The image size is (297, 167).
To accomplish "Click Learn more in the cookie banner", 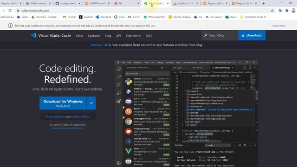I will pyautogui.click(x=279, y=26).
